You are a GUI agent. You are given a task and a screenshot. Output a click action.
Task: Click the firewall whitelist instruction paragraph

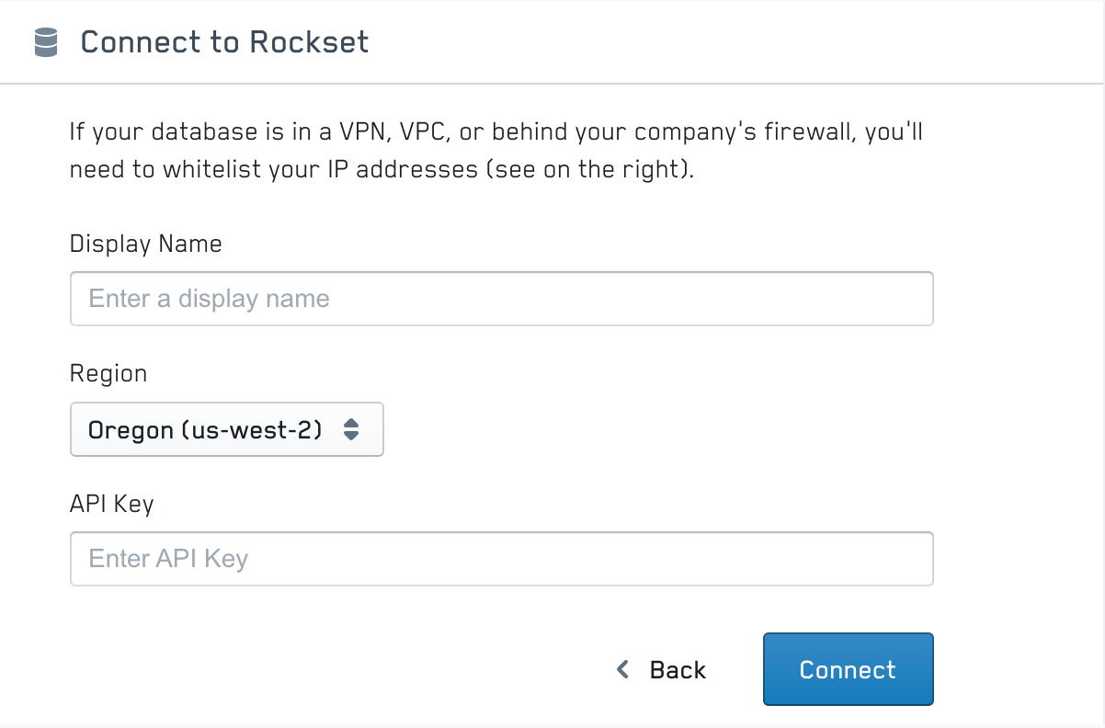pyautogui.click(x=496, y=151)
